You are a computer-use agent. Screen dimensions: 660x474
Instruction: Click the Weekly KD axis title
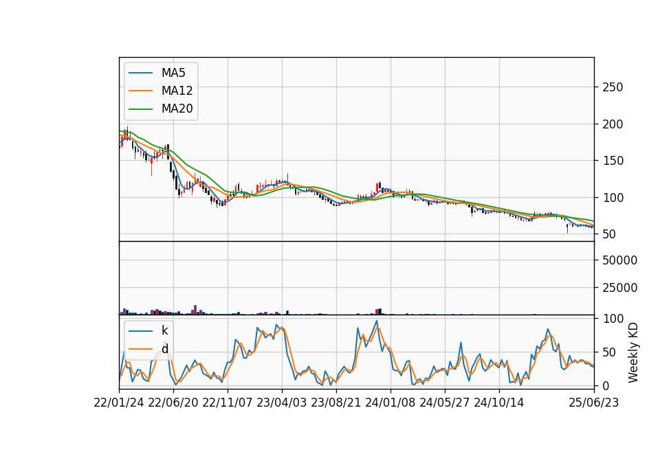[x=633, y=353]
